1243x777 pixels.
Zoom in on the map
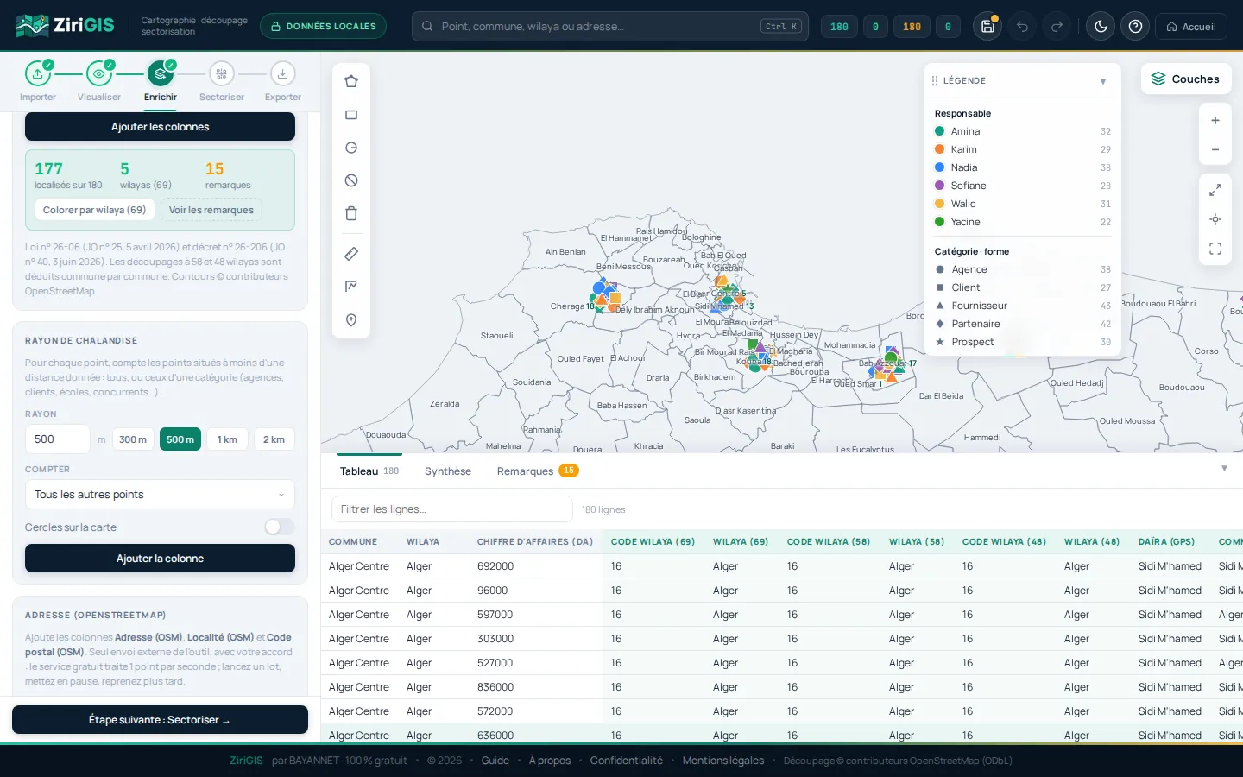[x=1215, y=121]
